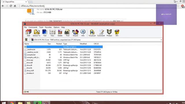185x104 pixels.
Task: Click the green taskbar application icon
Action: point(37,103)
